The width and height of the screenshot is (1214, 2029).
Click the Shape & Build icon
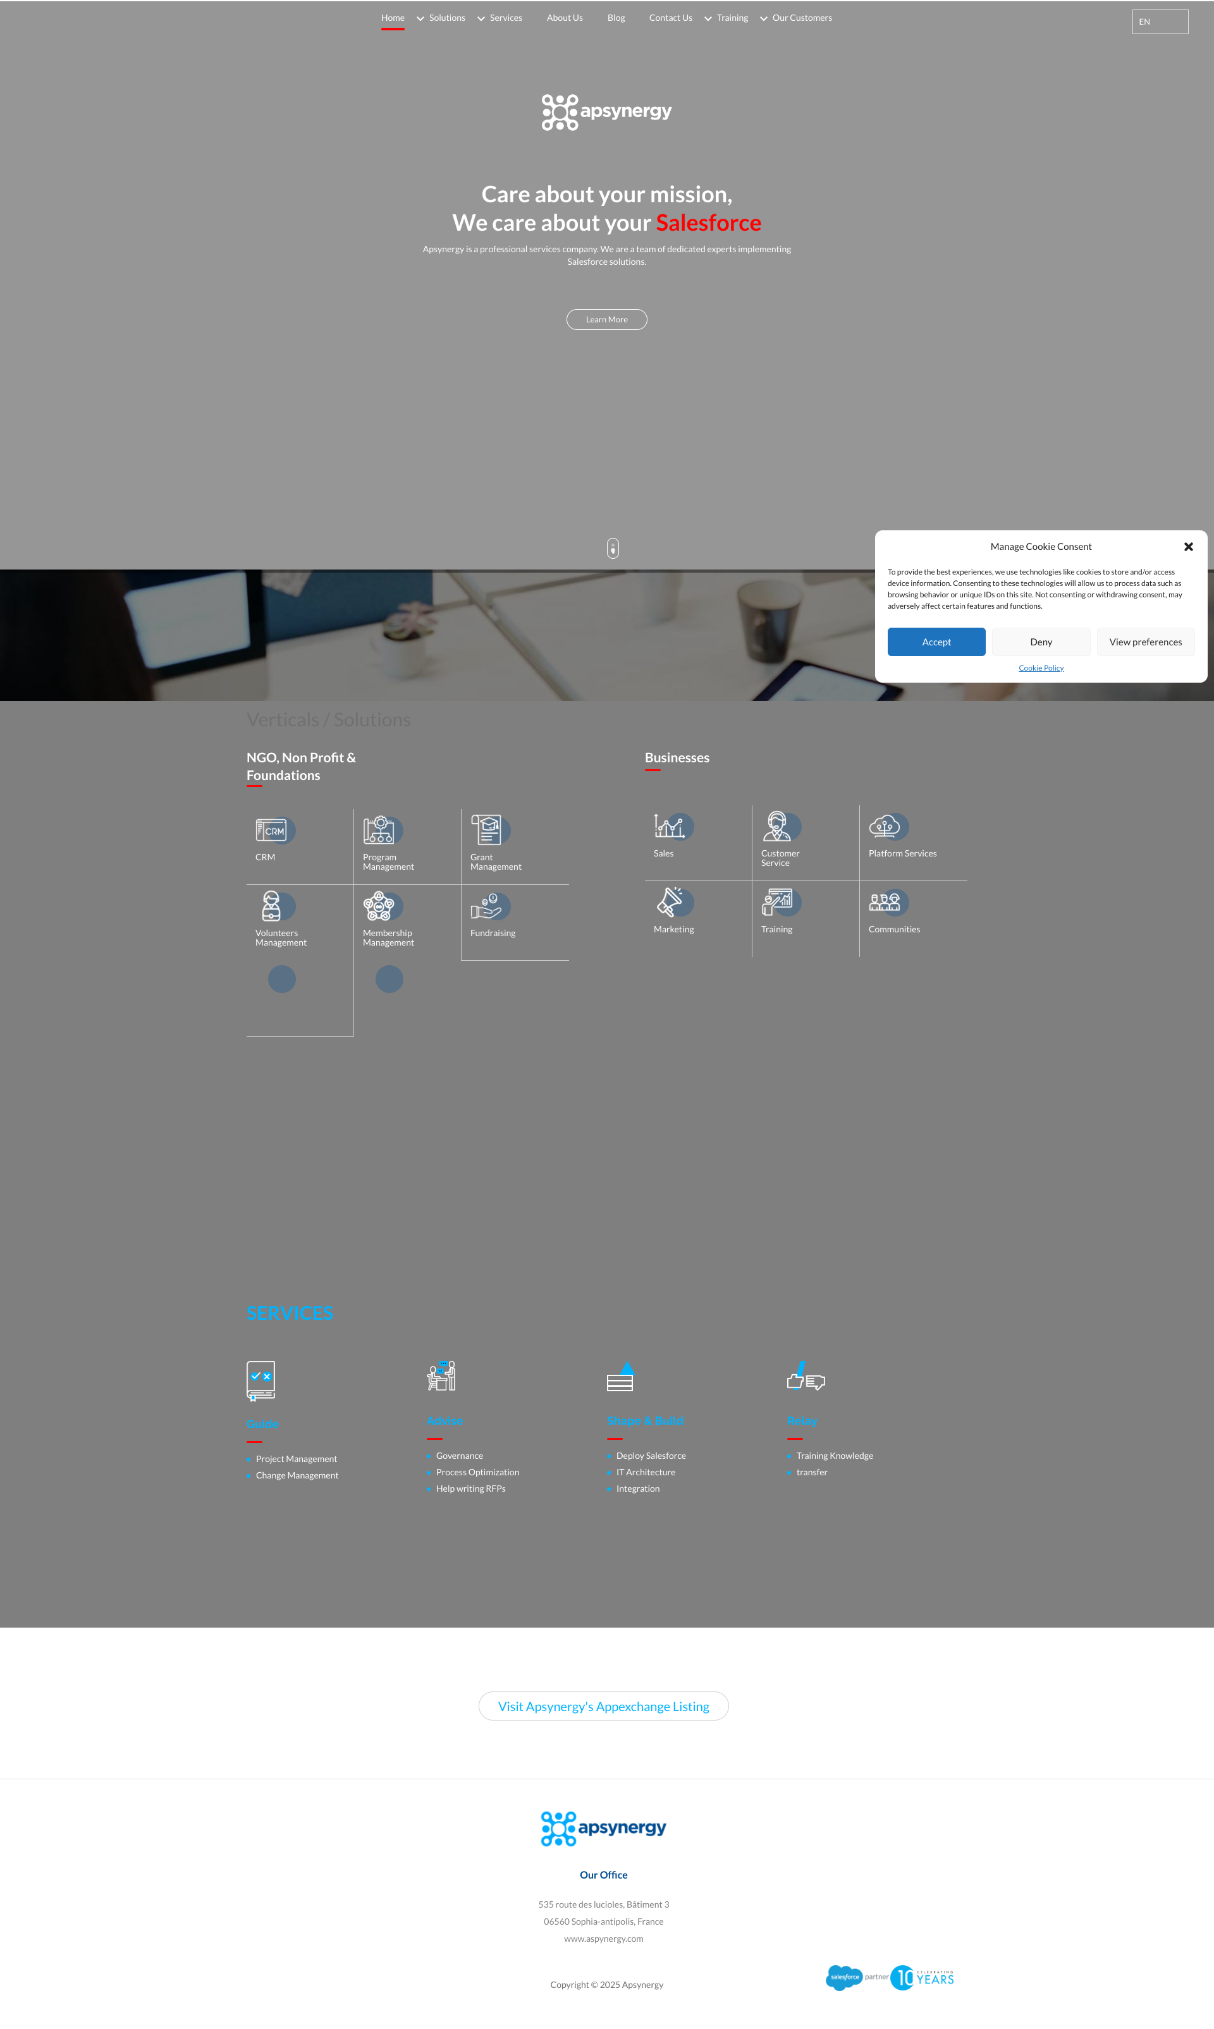click(621, 1375)
